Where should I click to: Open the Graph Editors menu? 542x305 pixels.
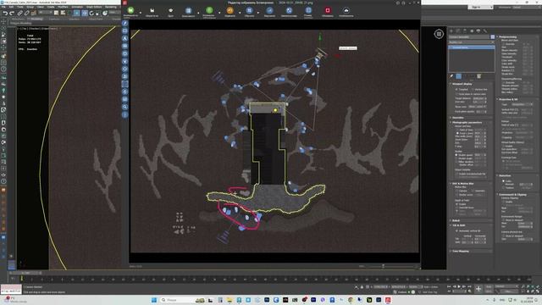(94, 7)
